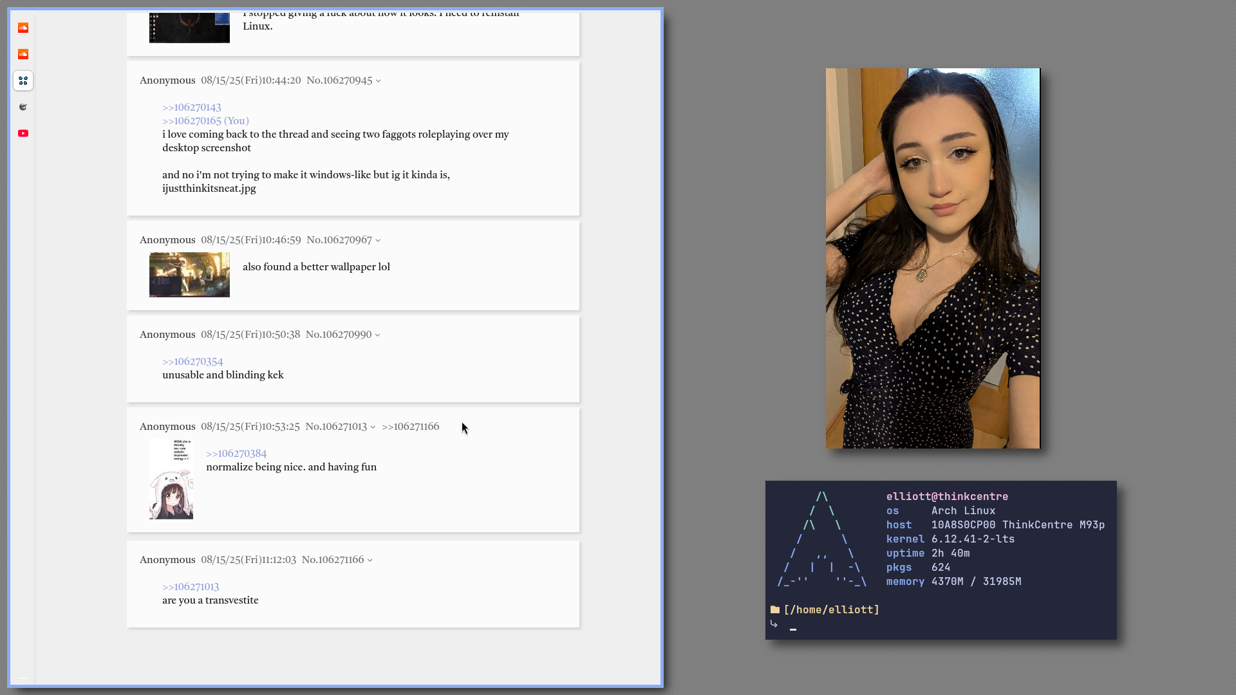Open post menu arrow for No.106271166
The image size is (1236, 695).
pos(370,561)
